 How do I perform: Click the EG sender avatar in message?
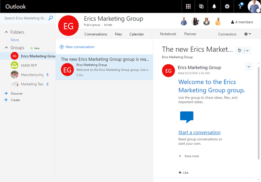[168, 70]
